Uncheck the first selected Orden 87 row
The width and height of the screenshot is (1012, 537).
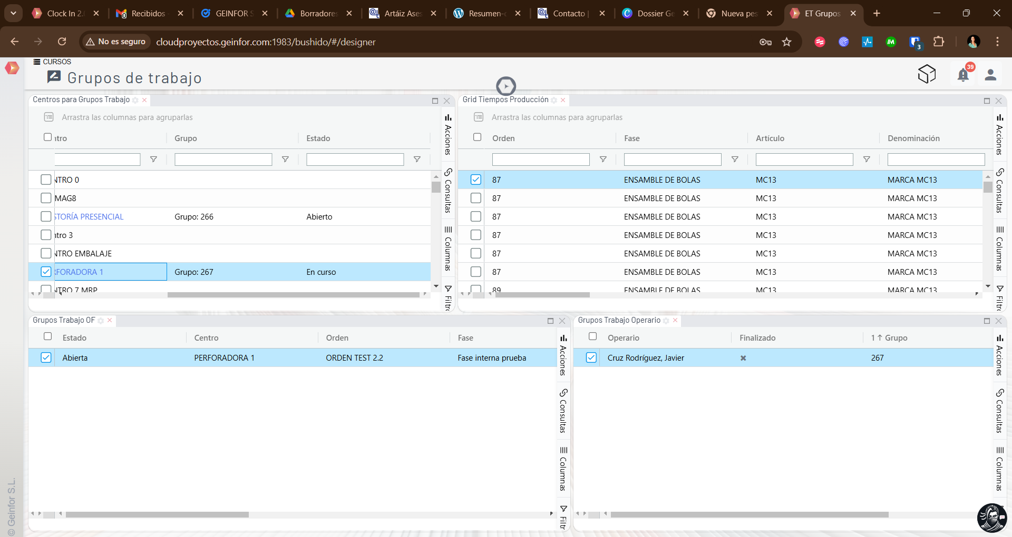(476, 180)
